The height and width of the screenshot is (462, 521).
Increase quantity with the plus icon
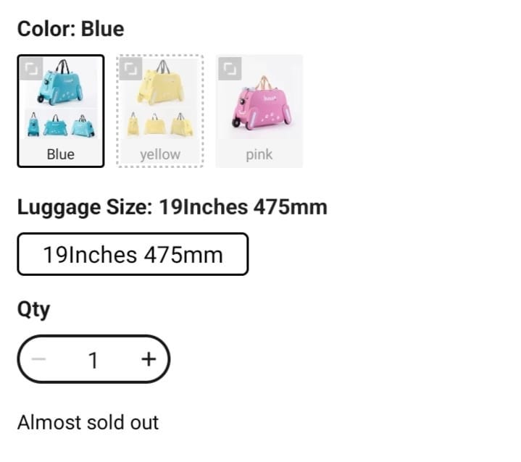tap(148, 359)
